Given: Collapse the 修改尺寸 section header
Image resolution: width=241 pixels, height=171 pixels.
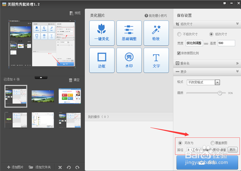Looking at the screenshot, I should coord(207,24).
